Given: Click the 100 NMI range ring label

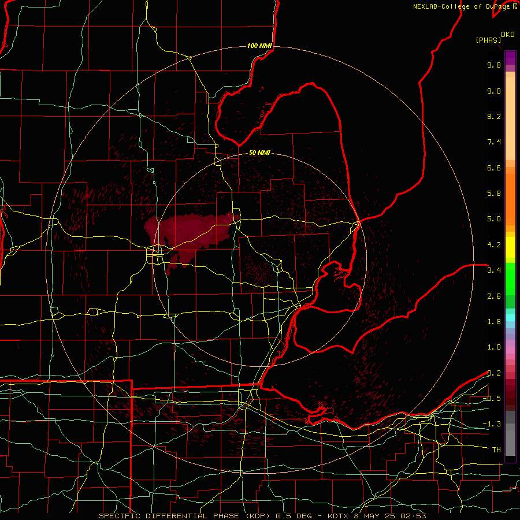Looking at the screenshot, I should 259,46.
